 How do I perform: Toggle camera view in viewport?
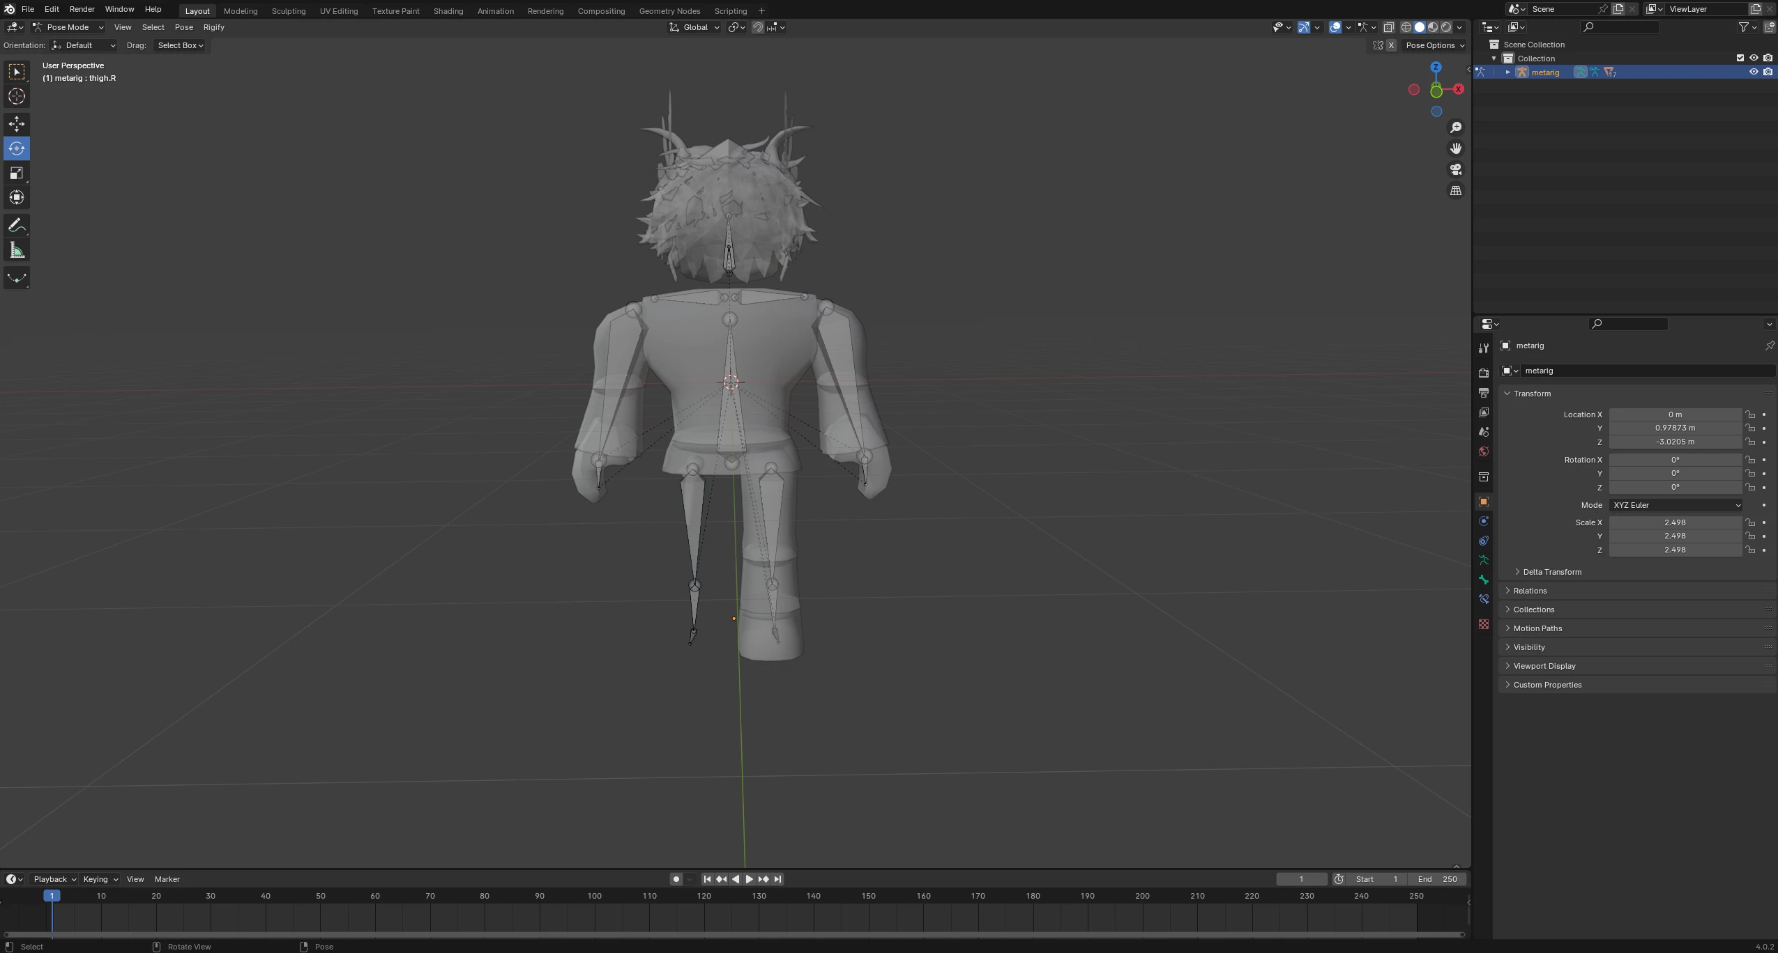(1456, 169)
